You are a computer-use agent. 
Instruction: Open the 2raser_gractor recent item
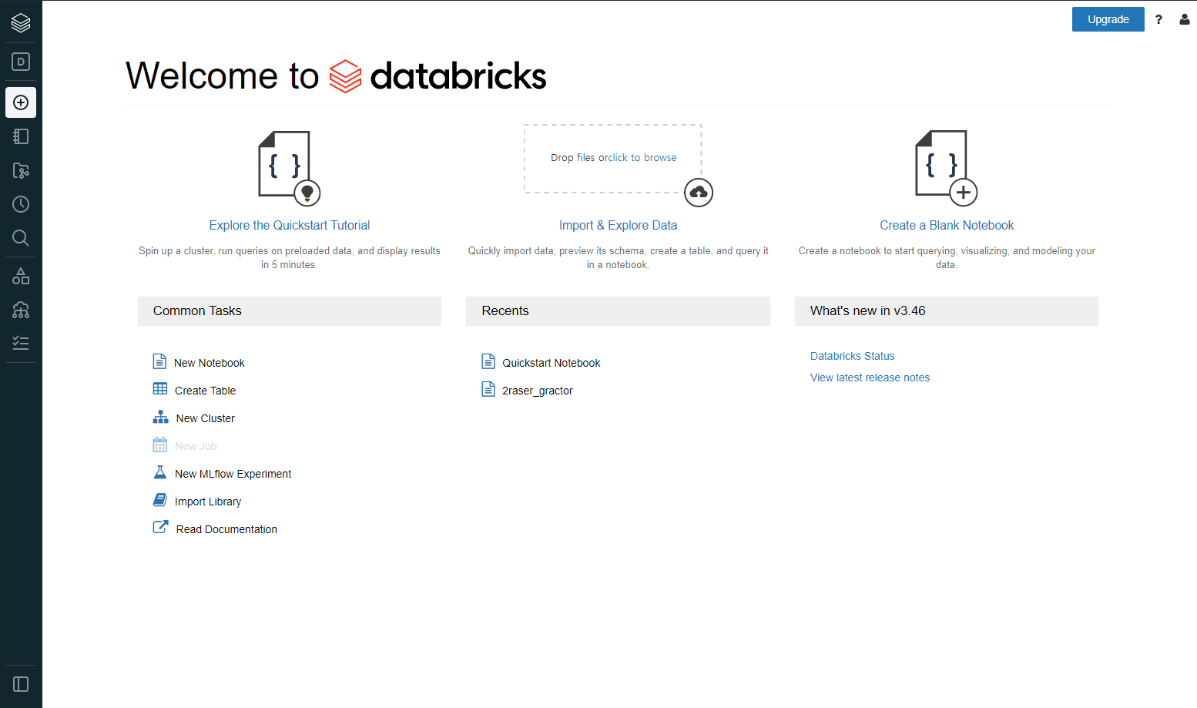click(538, 391)
